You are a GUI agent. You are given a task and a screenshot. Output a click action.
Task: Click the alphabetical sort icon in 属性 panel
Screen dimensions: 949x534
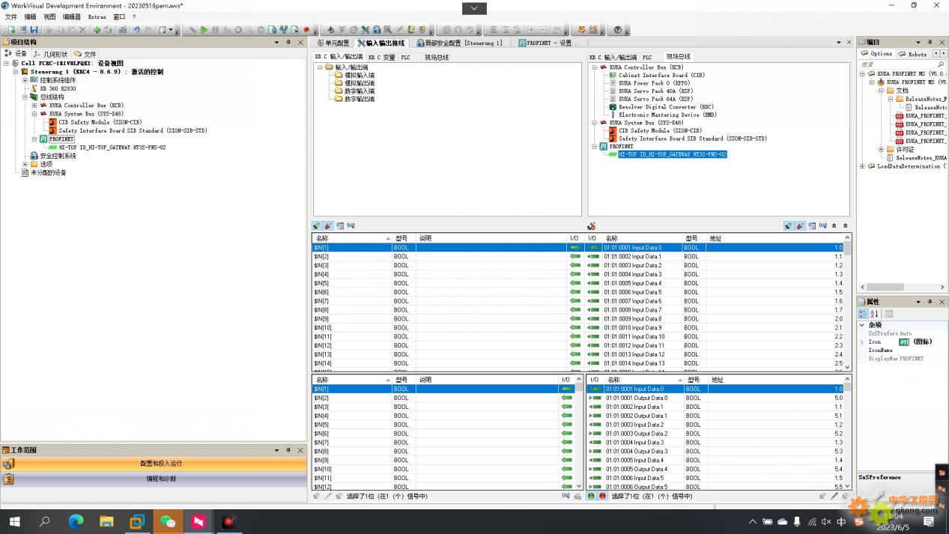[x=874, y=314]
